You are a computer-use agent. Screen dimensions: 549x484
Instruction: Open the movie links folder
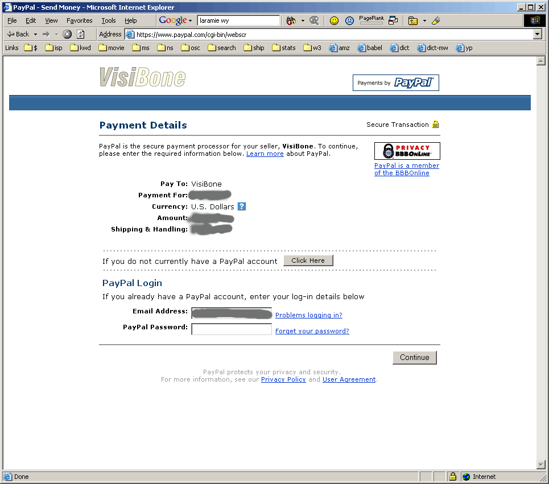[x=112, y=48]
